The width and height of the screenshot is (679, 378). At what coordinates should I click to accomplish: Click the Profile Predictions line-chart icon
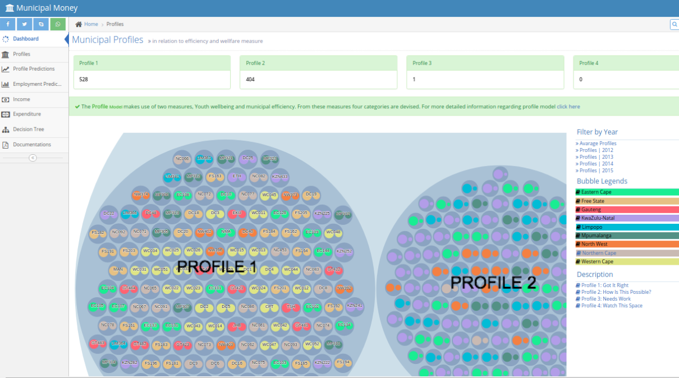click(x=6, y=69)
